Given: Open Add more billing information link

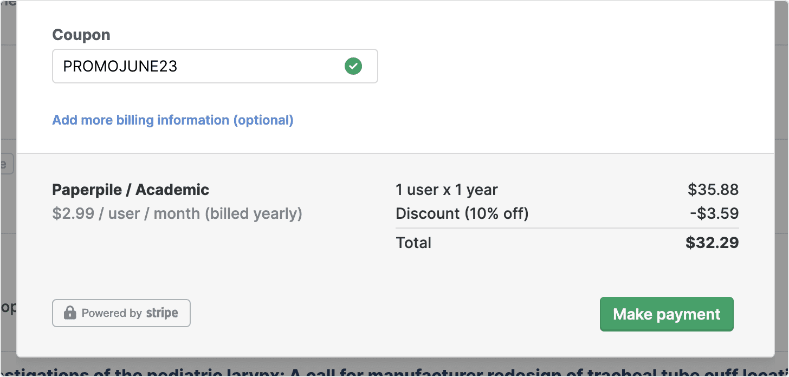Looking at the screenshot, I should [x=173, y=120].
